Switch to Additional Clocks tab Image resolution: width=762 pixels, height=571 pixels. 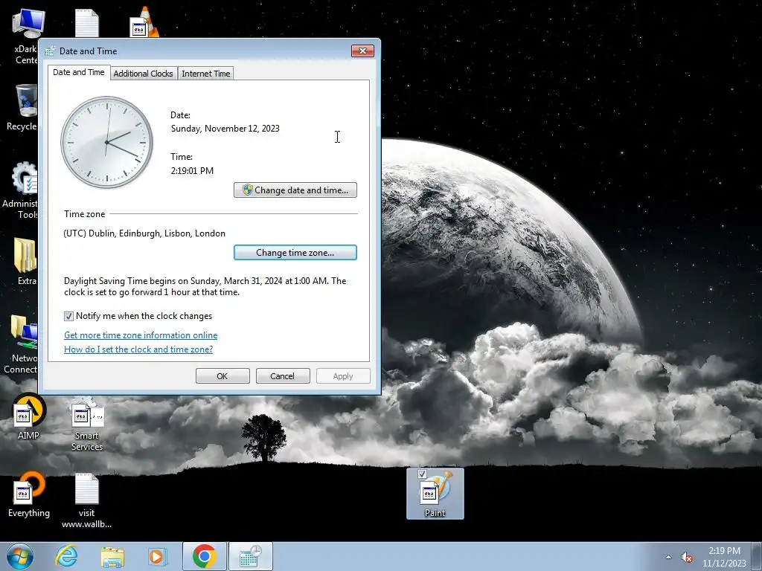(144, 74)
